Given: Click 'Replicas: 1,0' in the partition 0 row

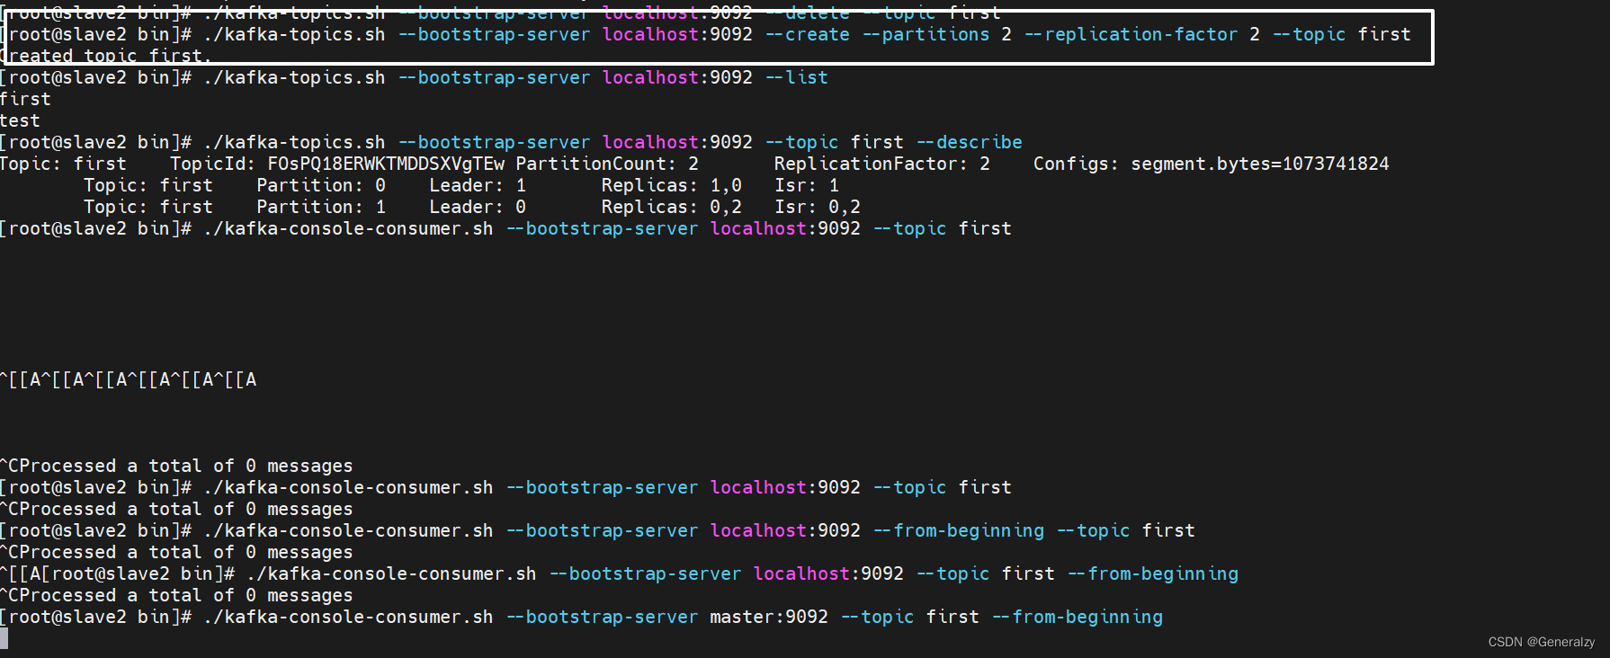Looking at the screenshot, I should click(671, 186).
